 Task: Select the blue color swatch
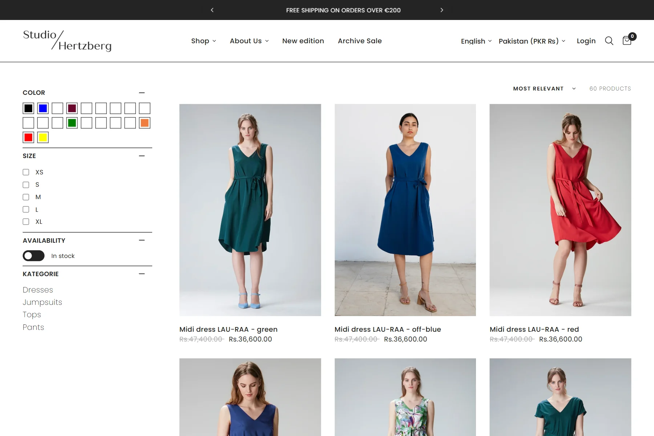tap(43, 108)
